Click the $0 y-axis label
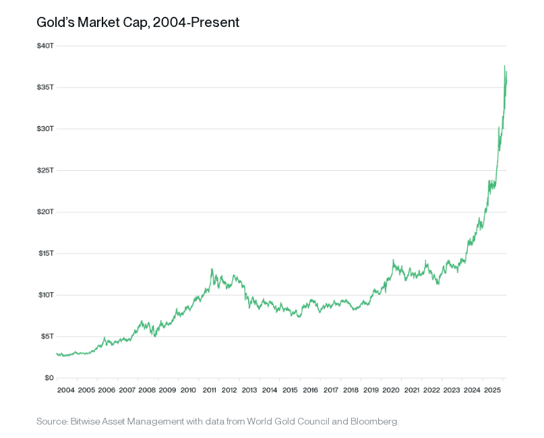This screenshot has width=544, height=438. point(48,378)
